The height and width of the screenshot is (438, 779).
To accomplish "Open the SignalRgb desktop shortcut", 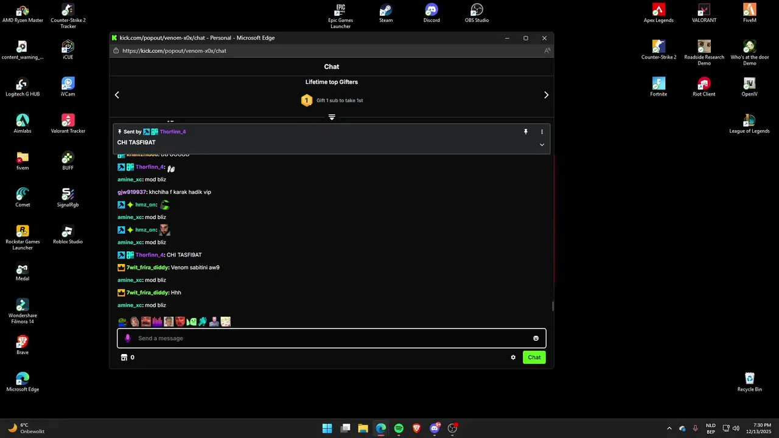I will (68, 198).
